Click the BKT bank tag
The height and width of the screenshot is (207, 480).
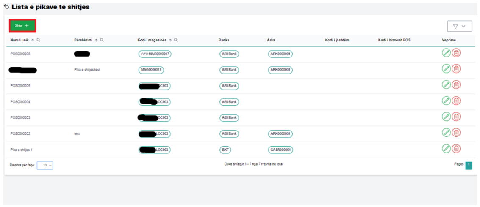pos(225,150)
